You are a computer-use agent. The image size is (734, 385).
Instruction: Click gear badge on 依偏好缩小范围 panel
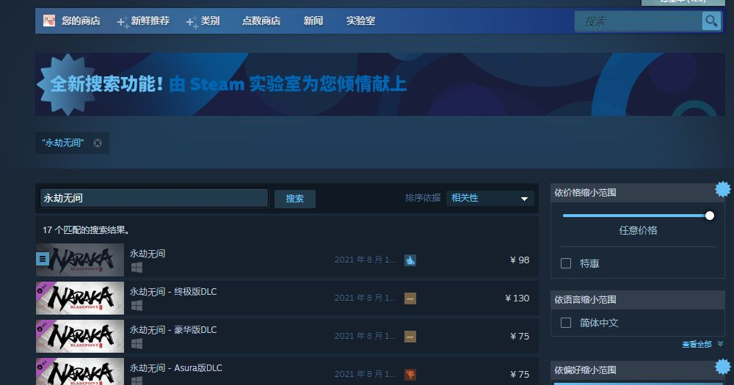(x=723, y=367)
